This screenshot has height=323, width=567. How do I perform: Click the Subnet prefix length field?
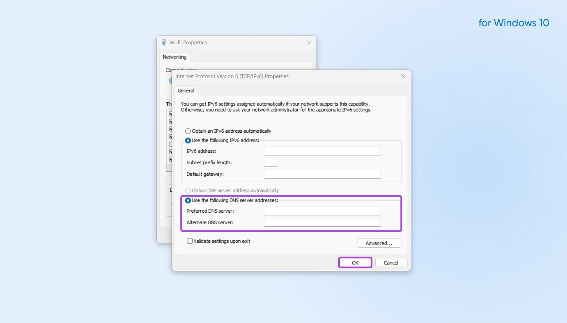271,163
